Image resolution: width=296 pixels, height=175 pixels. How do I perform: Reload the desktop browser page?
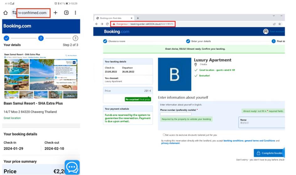107,24
